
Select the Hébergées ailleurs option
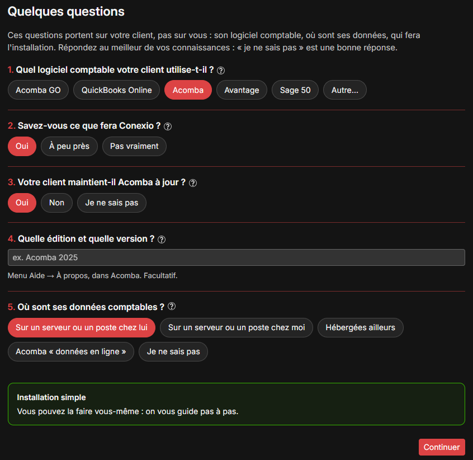coord(361,327)
